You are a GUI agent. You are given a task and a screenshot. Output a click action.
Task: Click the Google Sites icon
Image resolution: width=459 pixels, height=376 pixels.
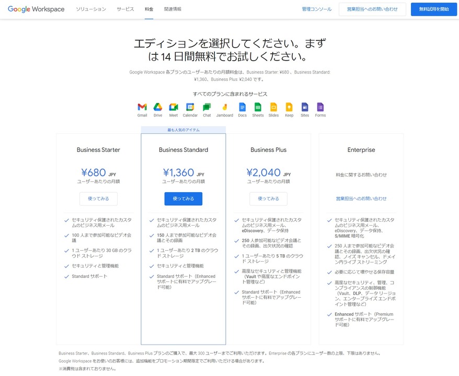pos(305,107)
